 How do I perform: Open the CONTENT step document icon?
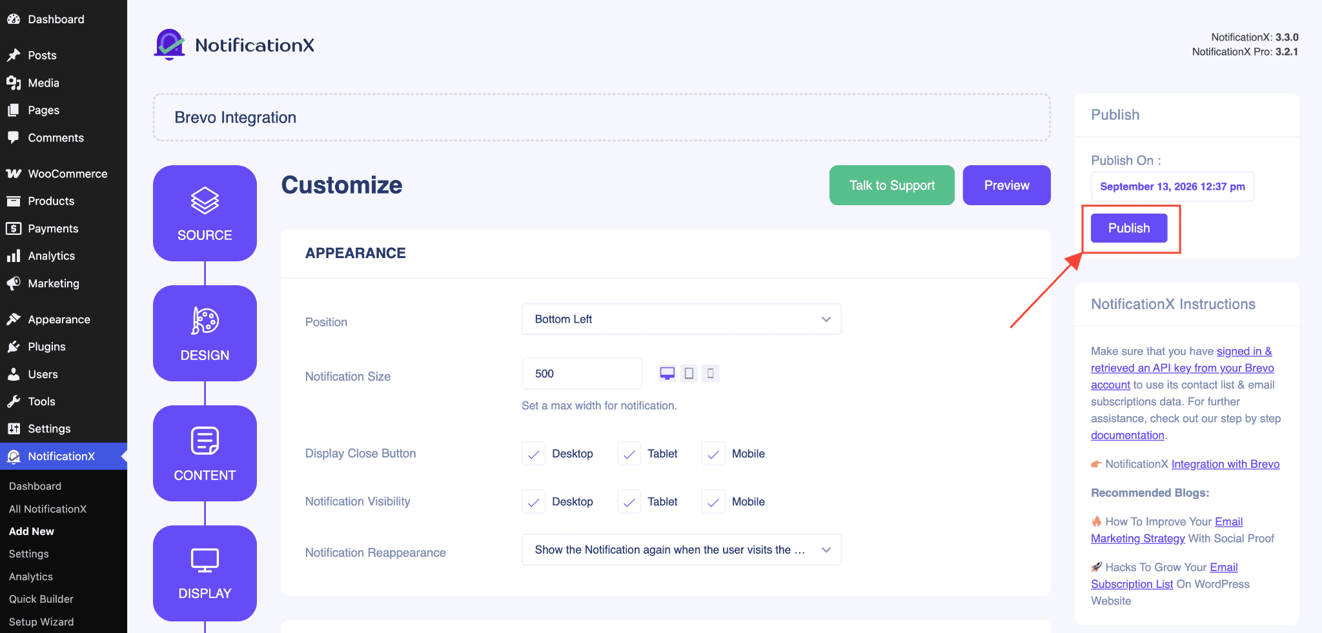(x=205, y=441)
